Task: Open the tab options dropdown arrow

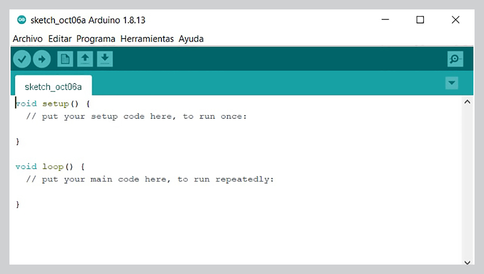Action: (451, 83)
